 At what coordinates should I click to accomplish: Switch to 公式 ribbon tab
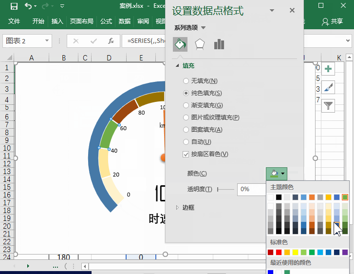point(106,21)
